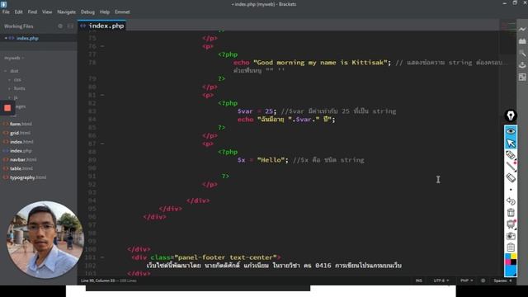
Task: Open the PHP language mode dropdown
Action: [x=466, y=280]
